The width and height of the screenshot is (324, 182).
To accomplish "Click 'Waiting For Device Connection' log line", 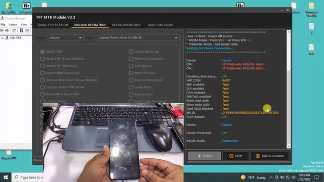I will pyautogui.click(x=210, y=49).
